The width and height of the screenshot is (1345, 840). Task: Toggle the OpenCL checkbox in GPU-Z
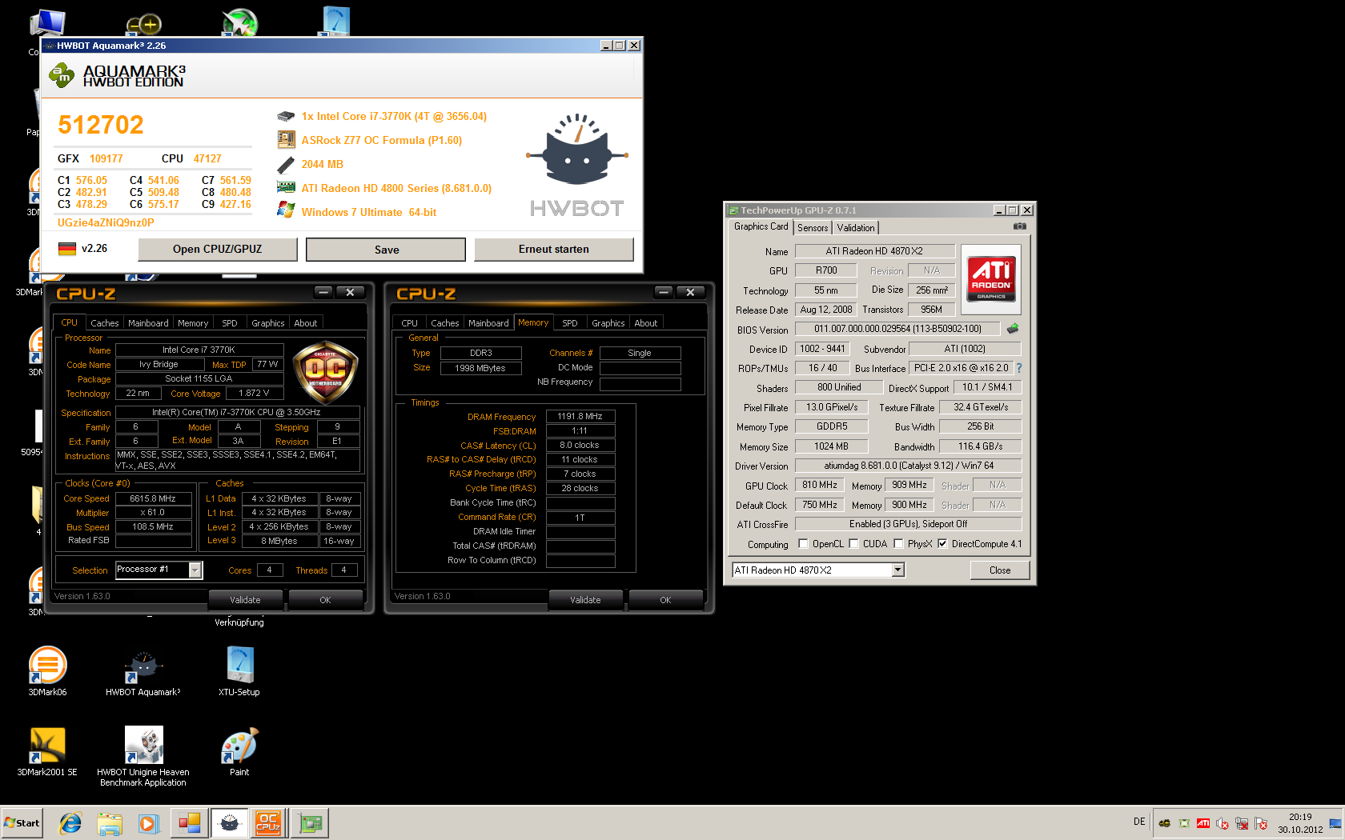[x=803, y=544]
